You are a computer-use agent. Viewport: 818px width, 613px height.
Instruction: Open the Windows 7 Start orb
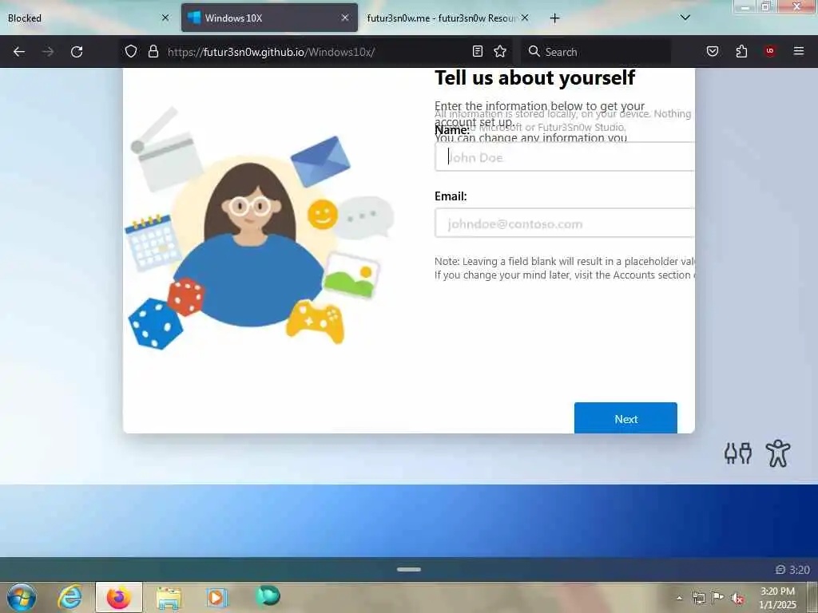click(x=22, y=597)
